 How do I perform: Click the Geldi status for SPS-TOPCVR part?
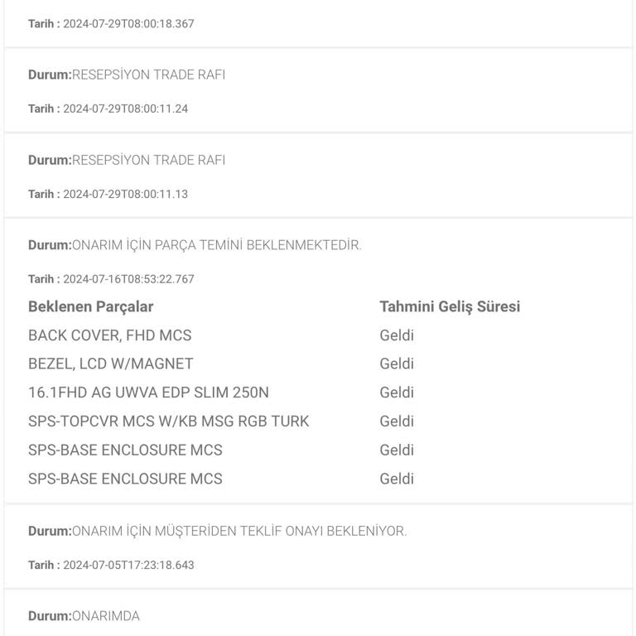click(x=397, y=422)
